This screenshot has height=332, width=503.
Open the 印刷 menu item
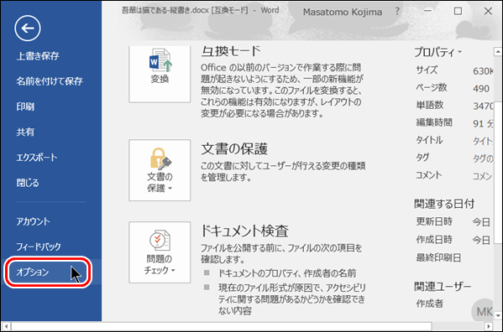(x=25, y=106)
